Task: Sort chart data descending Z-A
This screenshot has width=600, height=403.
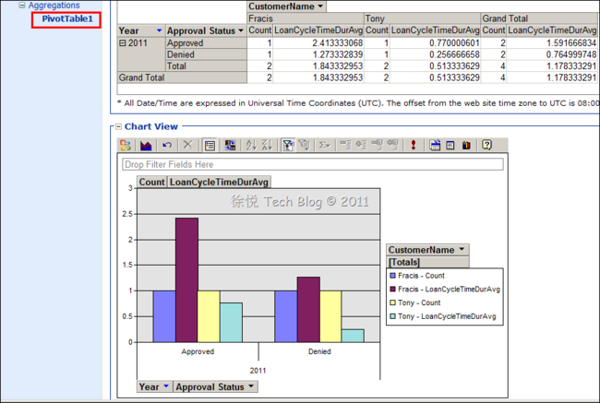Action: [x=267, y=146]
